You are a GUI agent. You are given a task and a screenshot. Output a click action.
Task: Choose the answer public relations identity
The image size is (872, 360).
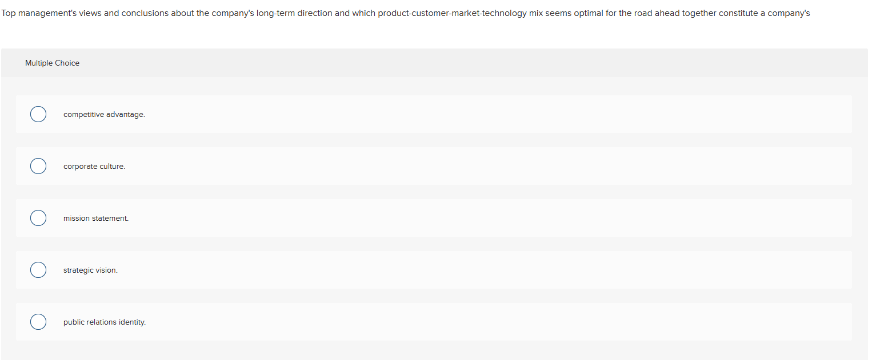coord(105,322)
